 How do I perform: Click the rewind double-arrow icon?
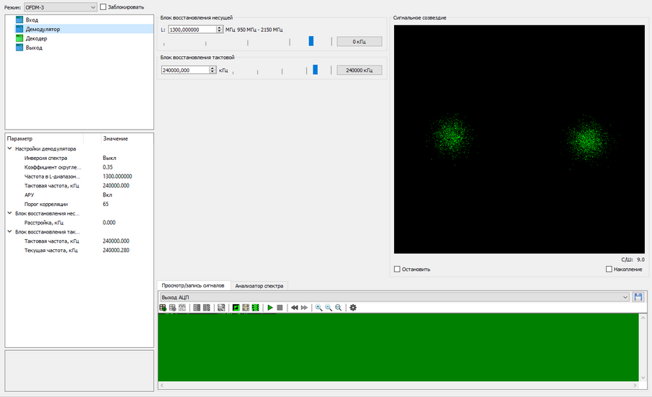(295, 308)
